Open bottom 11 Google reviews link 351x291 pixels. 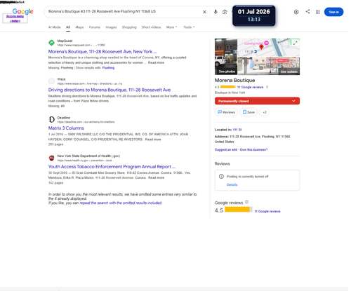(x=267, y=211)
